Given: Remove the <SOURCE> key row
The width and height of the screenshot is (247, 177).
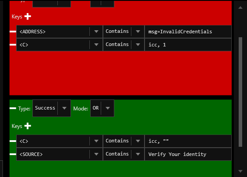Looking at the screenshot, I should pyautogui.click(x=13, y=154).
